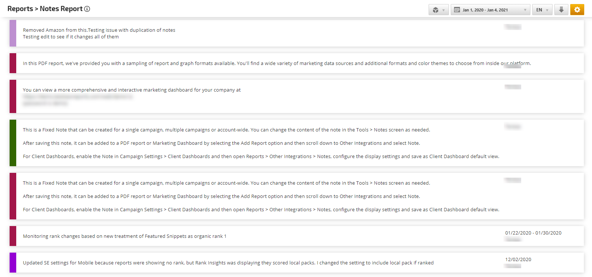The image size is (592, 277).
Task: Open the cube icon dropdown
Action: [x=439, y=10]
